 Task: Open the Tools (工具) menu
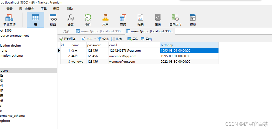click(44, 9)
